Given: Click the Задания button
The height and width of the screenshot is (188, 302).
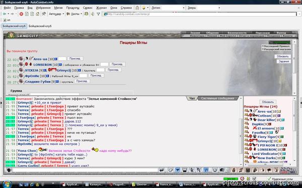Looking at the screenshot, I should pyautogui.click(x=284, y=61).
